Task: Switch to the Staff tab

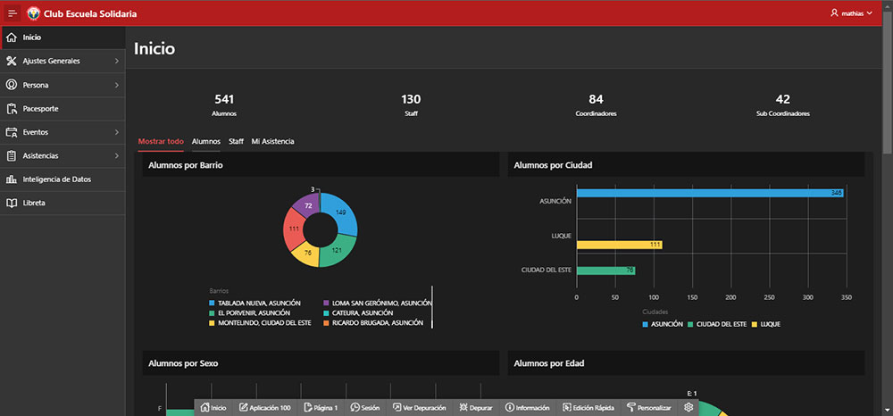Action: [237, 141]
